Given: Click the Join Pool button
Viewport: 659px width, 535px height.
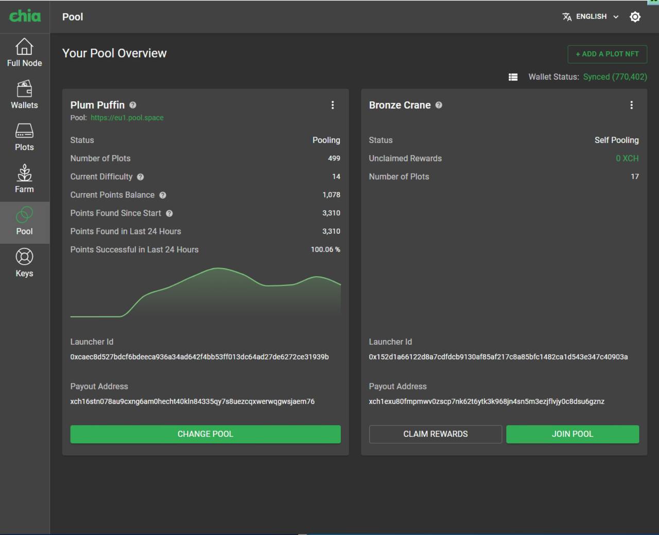Looking at the screenshot, I should 573,434.
